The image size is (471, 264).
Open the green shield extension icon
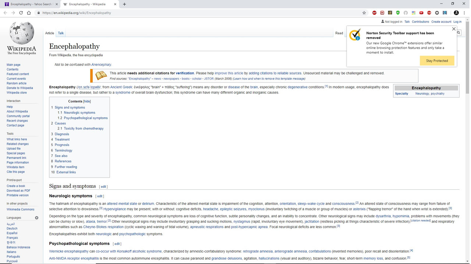398,13
